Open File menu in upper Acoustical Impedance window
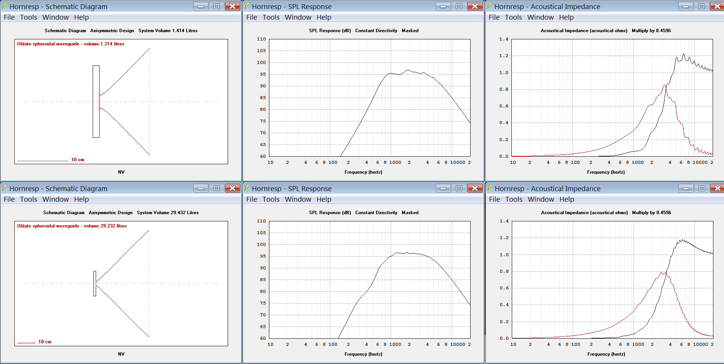 click(494, 17)
